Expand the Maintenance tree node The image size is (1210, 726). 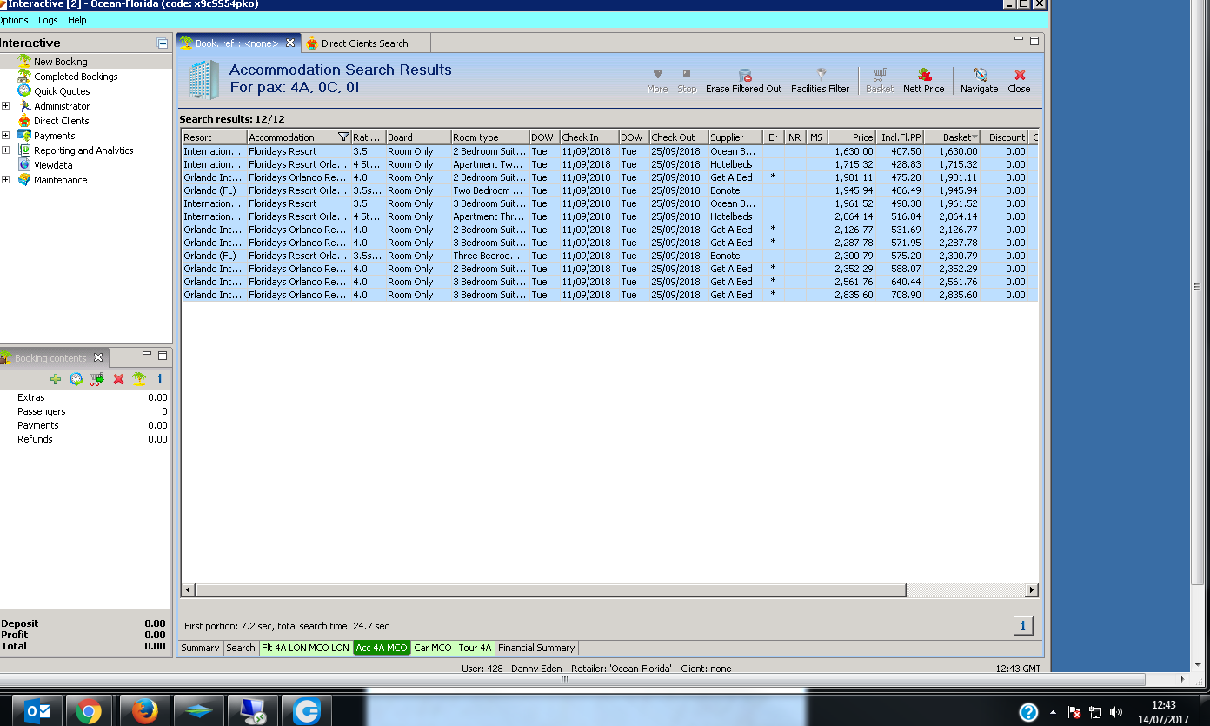(x=6, y=180)
